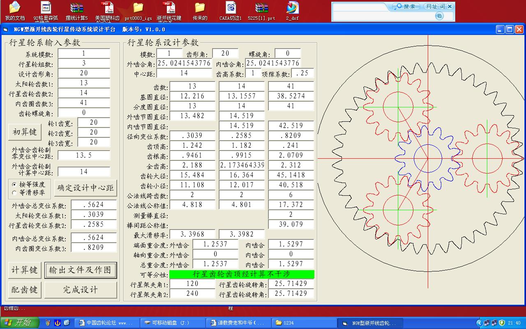This screenshot has width=526, height=329.
Task: Click the 内齿圈齿数3 input field
Action: 84,103
